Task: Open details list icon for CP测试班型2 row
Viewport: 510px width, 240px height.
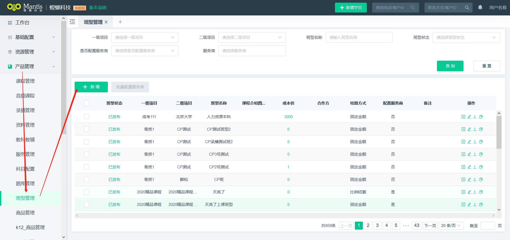Action: [463, 129]
